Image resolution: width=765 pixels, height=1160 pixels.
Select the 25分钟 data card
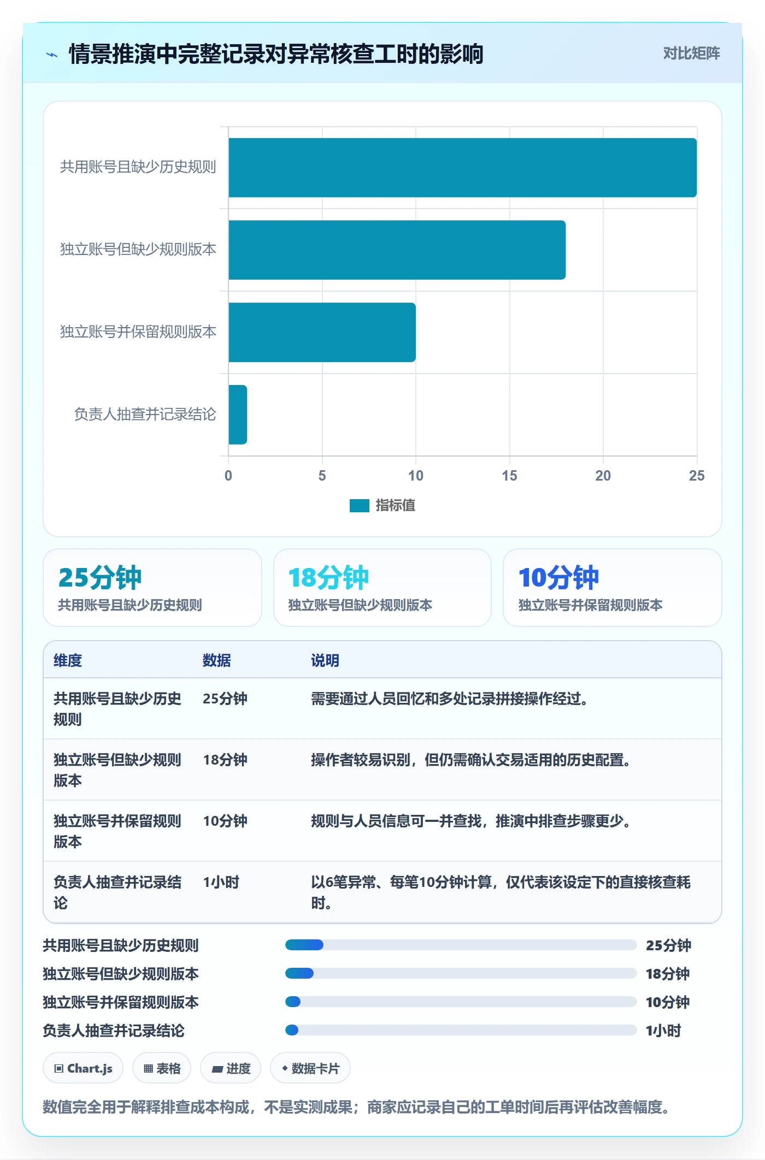(152, 588)
